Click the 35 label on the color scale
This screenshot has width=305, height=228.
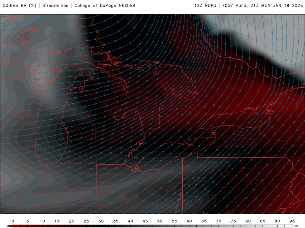click(x=116, y=221)
